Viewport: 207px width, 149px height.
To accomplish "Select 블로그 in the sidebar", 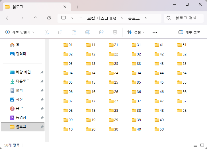I will click(x=22, y=127).
